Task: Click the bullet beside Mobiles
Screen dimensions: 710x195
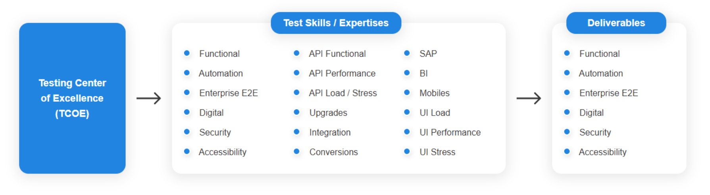Action: click(x=407, y=93)
